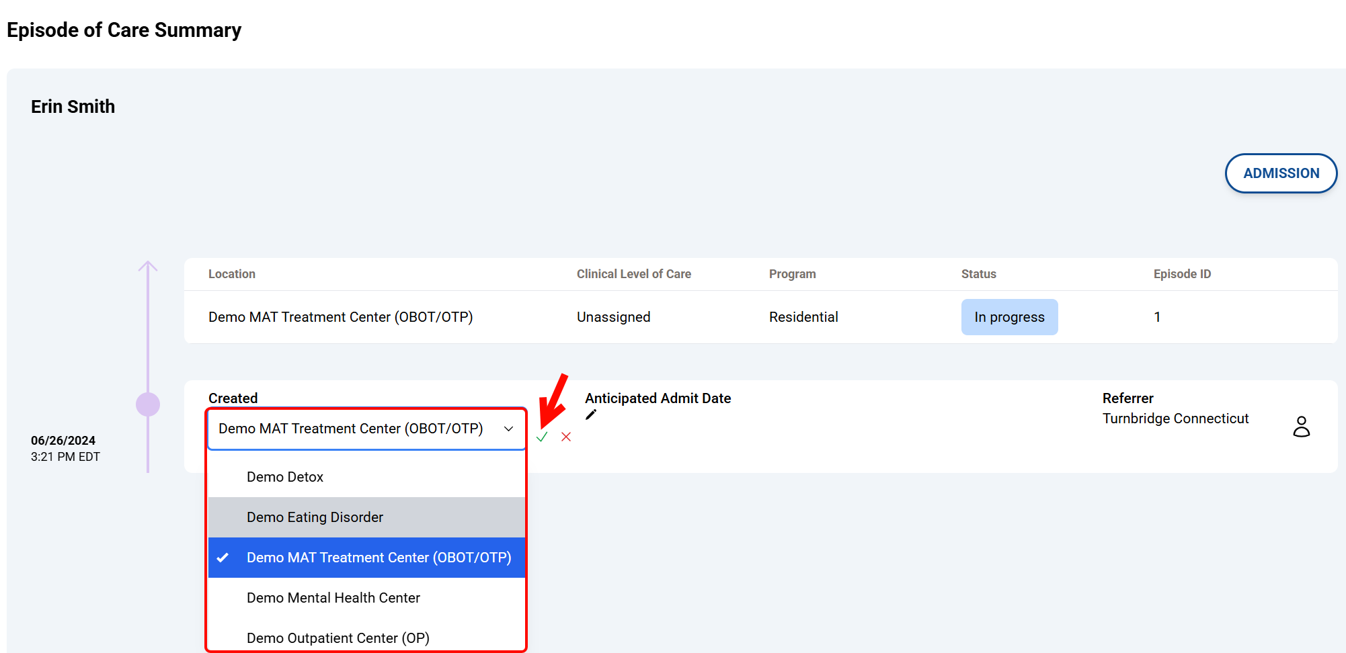Open the Turnbridge Connecticut referrer

(1175, 419)
